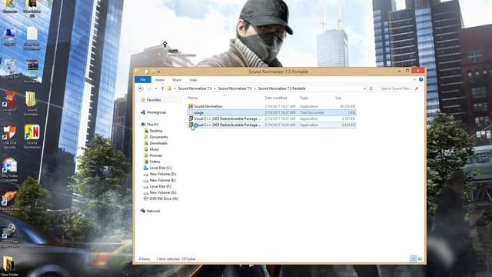Click the '4 items' status bar text

pyautogui.click(x=145, y=259)
